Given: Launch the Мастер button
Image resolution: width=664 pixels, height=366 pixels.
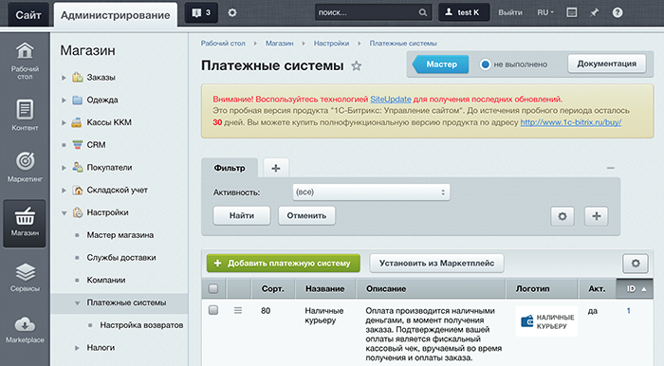Looking at the screenshot, I should (x=440, y=64).
